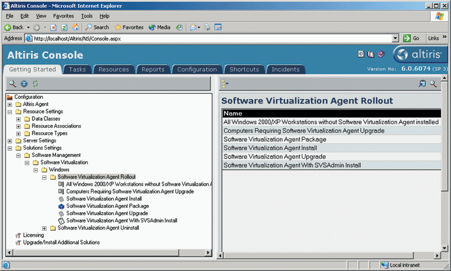Click the green refresh icon in tree toolbar

click(35, 84)
